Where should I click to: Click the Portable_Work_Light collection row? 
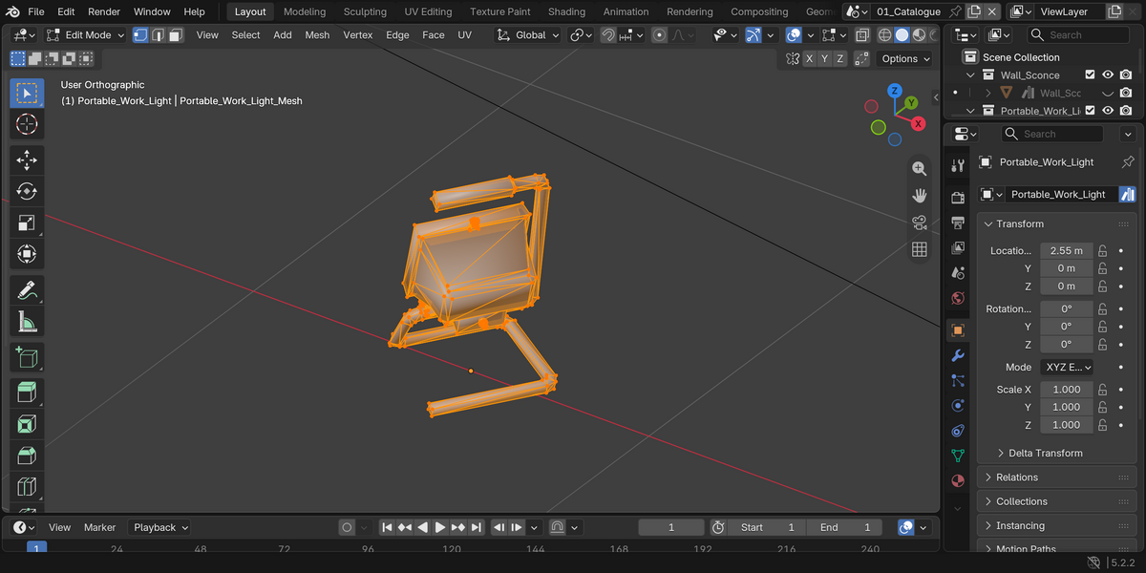click(x=1040, y=111)
